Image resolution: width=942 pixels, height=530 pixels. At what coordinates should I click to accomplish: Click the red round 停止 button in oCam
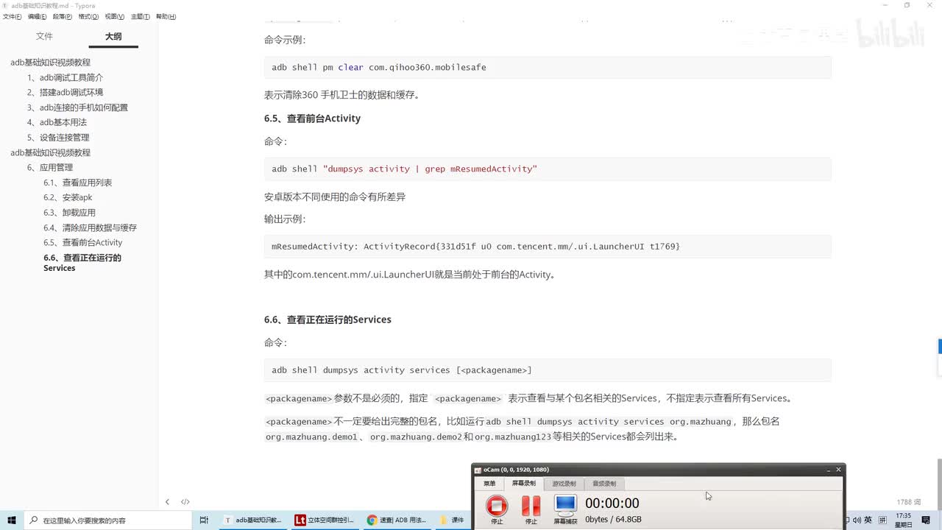pyautogui.click(x=497, y=506)
